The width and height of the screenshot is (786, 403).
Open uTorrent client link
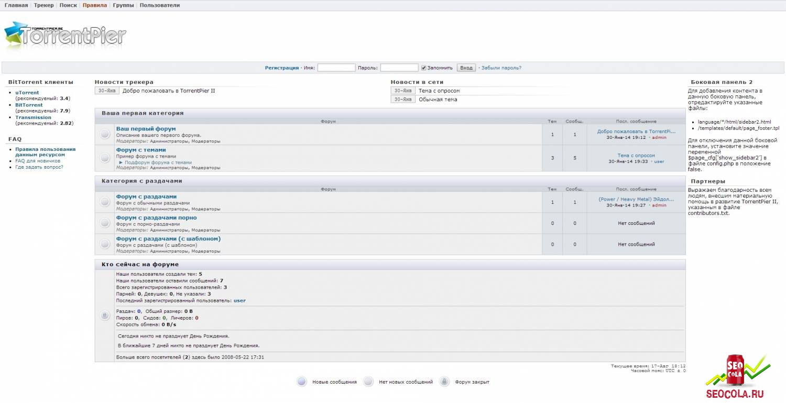coord(27,92)
